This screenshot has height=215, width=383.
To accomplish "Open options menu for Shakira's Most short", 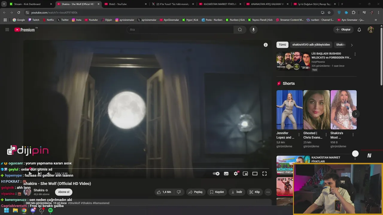I will tap(353, 135).
